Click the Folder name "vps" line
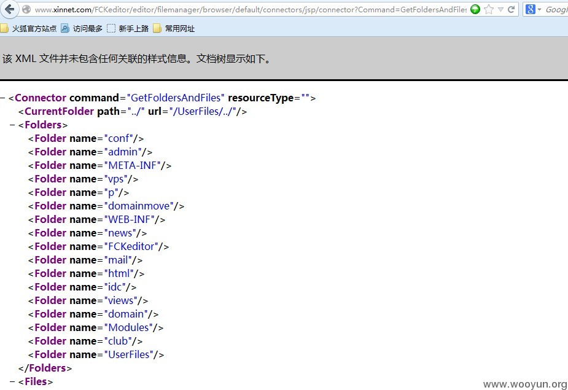Screen dimensions: 568x390 pos(83,179)
